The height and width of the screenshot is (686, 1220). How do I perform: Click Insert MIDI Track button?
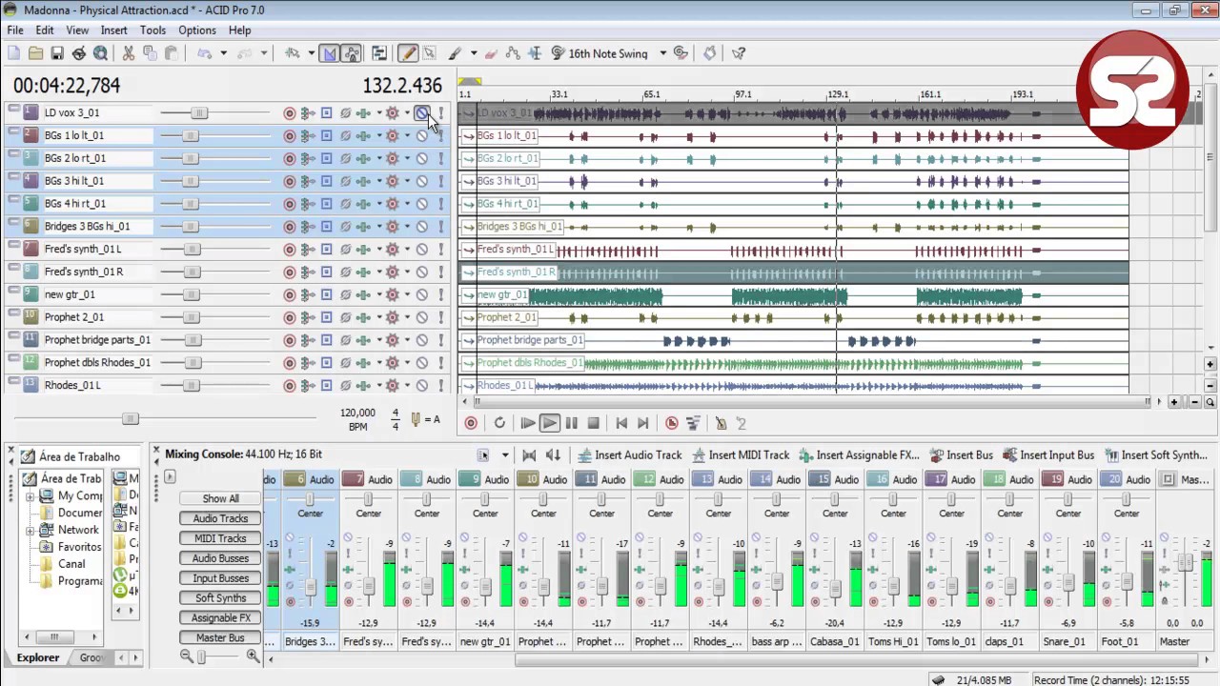(741, 455)
